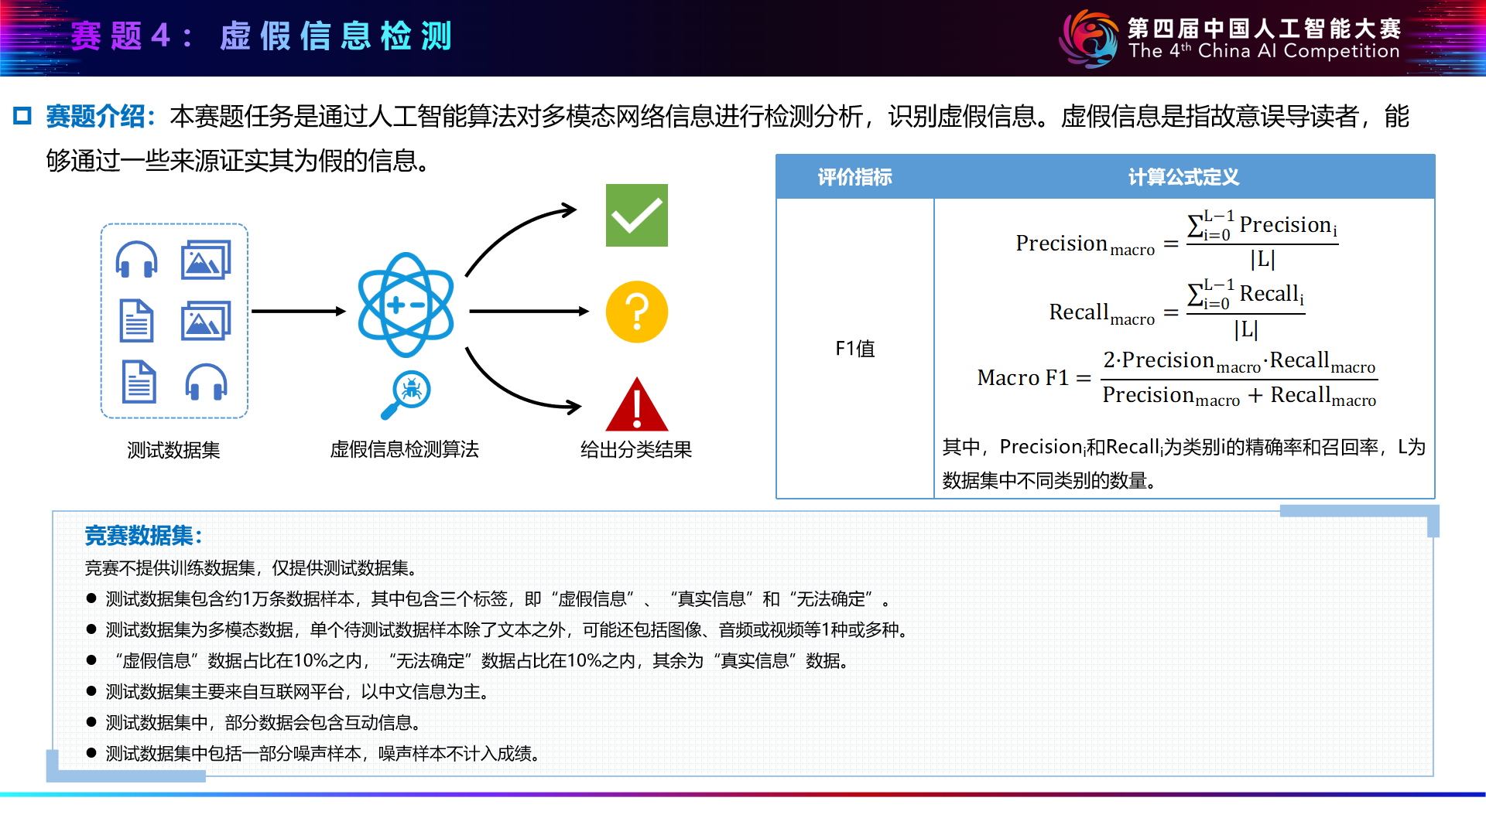Image resolution: width=1486 pixels, height=835 pixels.
Task: Click the yellow question mark icon
Action: 637,312
